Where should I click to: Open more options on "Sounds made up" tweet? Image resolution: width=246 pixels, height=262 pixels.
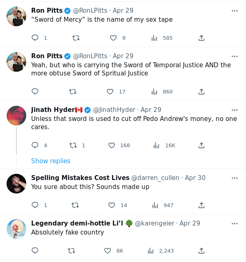[235, 178]
